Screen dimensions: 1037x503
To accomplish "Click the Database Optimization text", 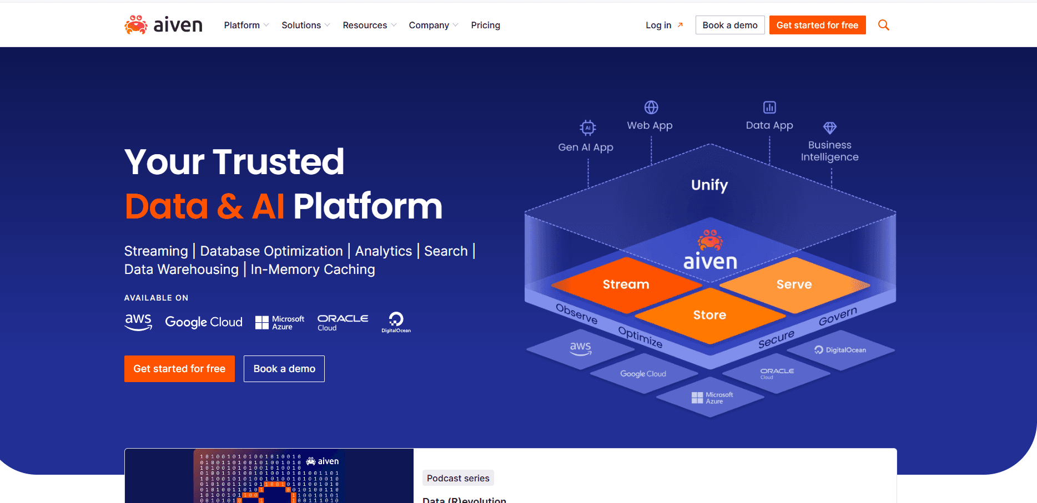I will click(x=271, y=251).
